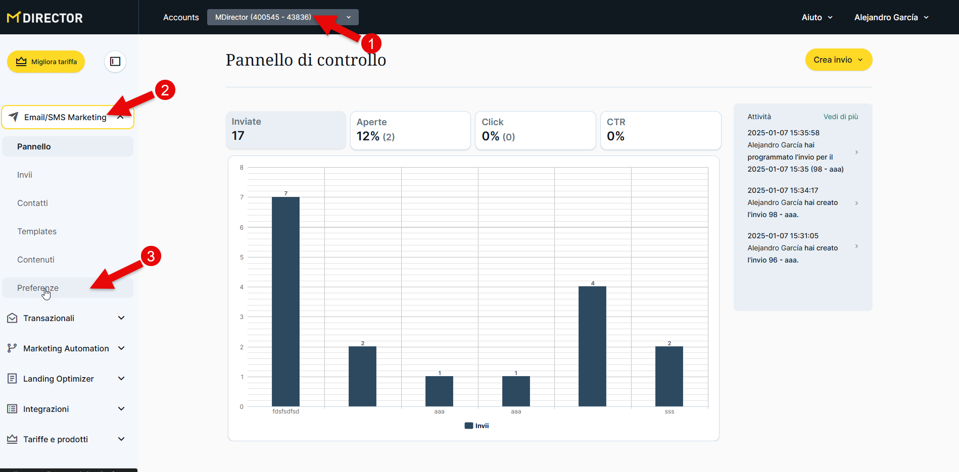Click the Vedi di più link
This screenshot has height=472, width=959.
coord(840,117)
